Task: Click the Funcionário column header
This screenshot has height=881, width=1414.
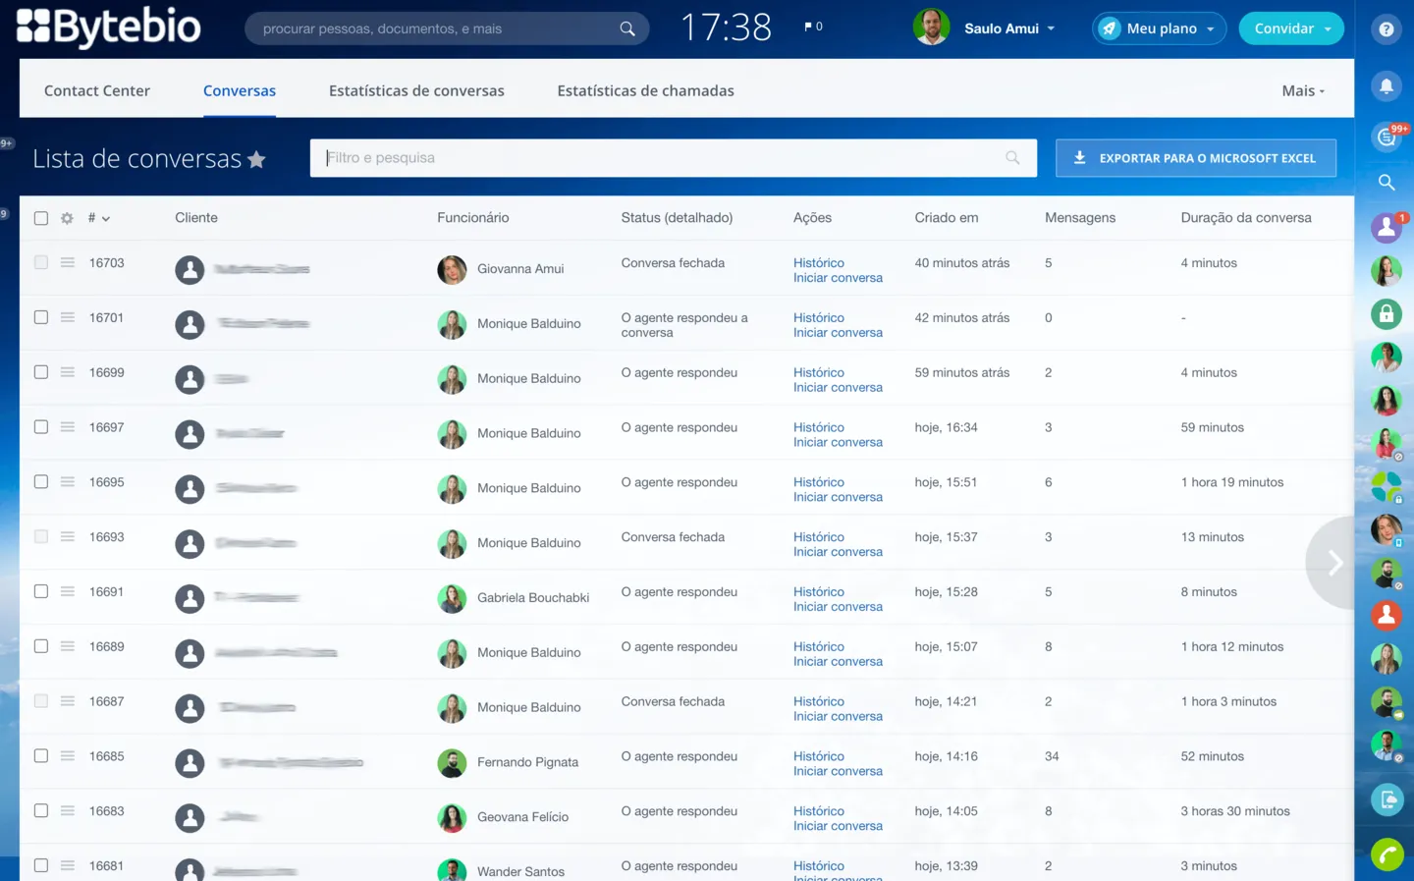Action: 473,218
